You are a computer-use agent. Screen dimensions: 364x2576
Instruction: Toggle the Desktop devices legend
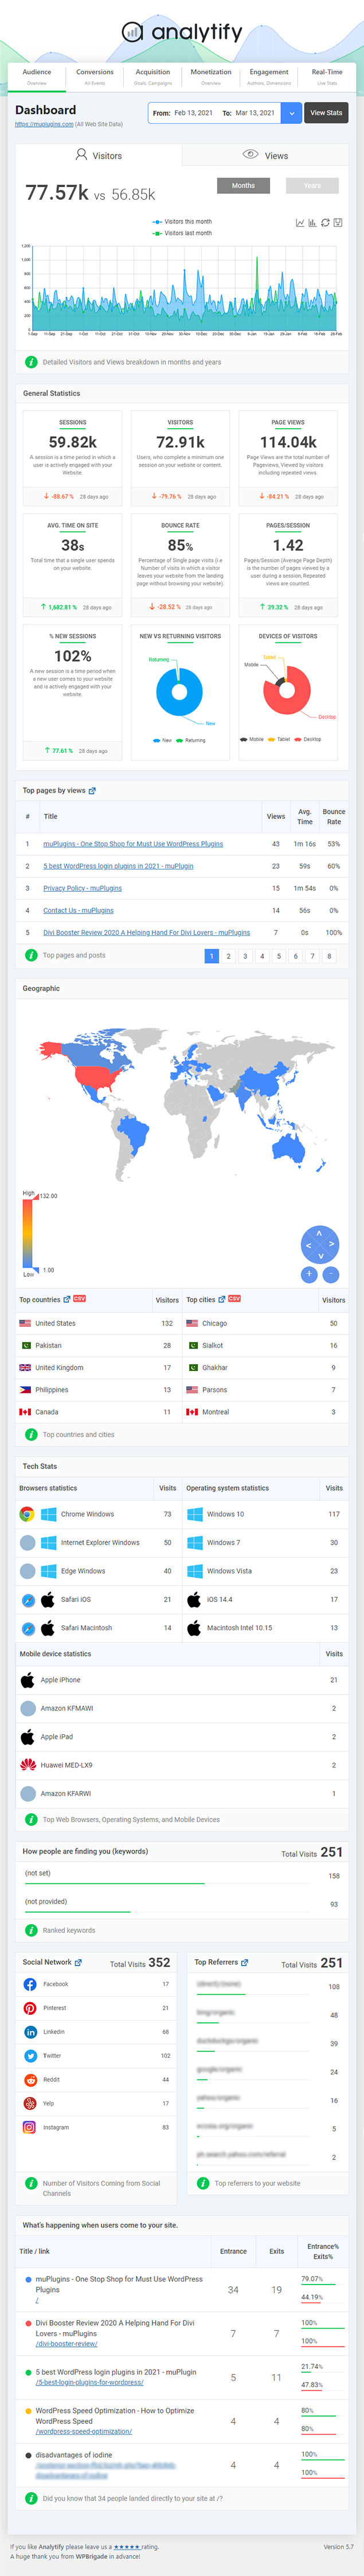coord(308,739)
